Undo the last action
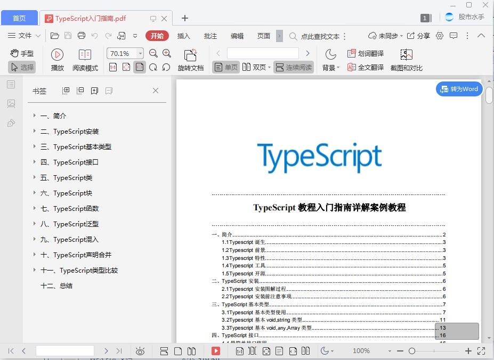494x360 pixels. (x=94, y=36)
